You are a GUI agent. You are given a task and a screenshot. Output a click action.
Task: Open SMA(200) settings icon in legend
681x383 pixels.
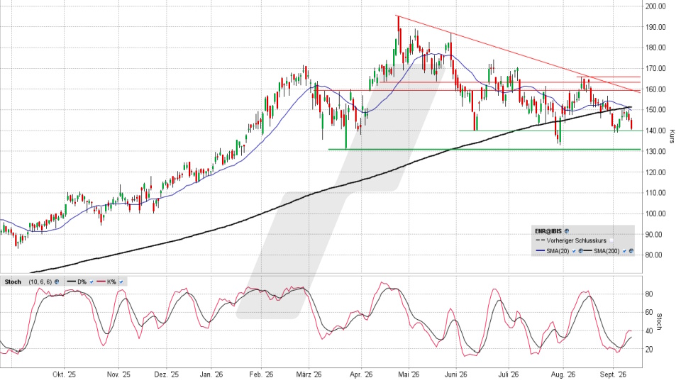click(x=631, y=251)
